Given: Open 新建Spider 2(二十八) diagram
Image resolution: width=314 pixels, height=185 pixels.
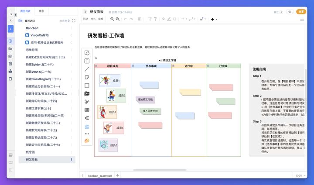Looking at the screenshot, I should point(40,65).
